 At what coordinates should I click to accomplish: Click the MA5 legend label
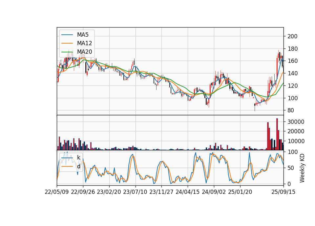(x=83, y=35)
